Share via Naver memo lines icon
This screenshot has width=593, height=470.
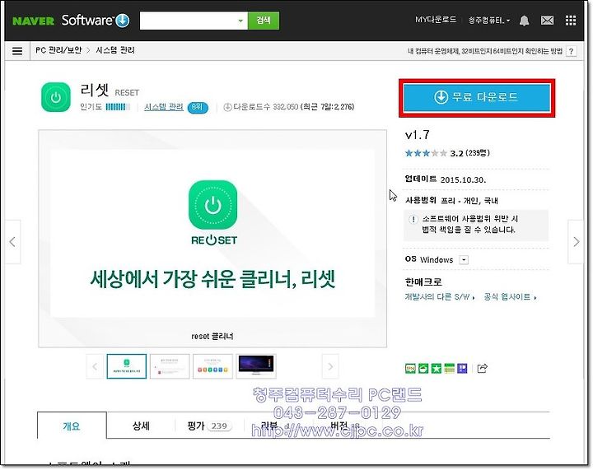click(x=449, y=368)
